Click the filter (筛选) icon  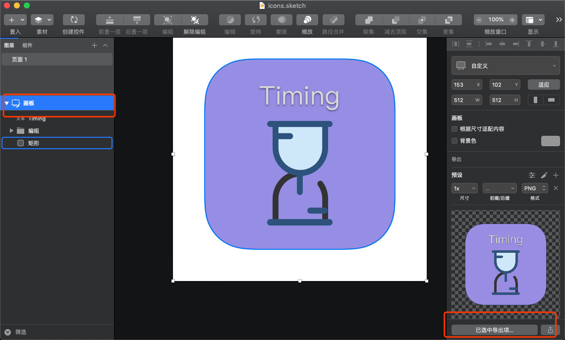[x=7, y=332]
